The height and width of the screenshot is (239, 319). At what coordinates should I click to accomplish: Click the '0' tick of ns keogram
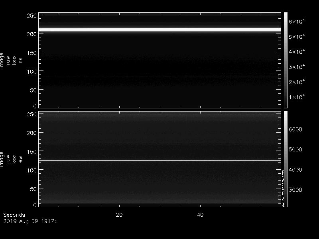point(35,106)
